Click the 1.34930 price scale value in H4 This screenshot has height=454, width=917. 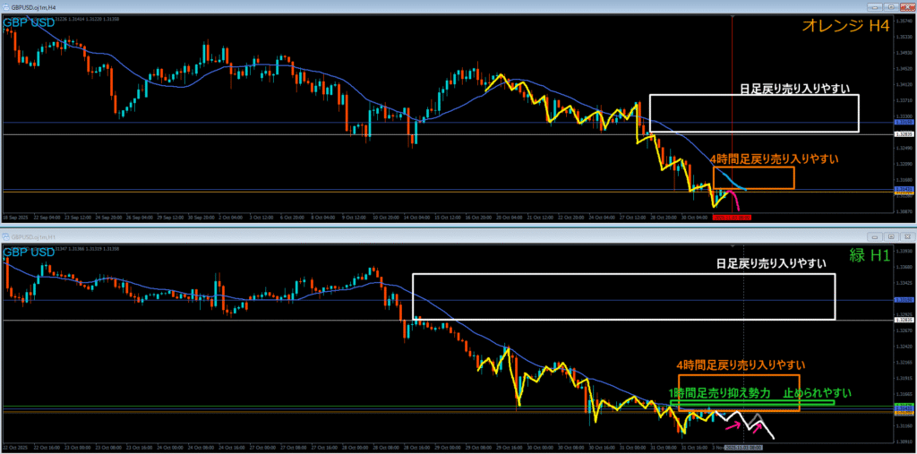[904, 53]
